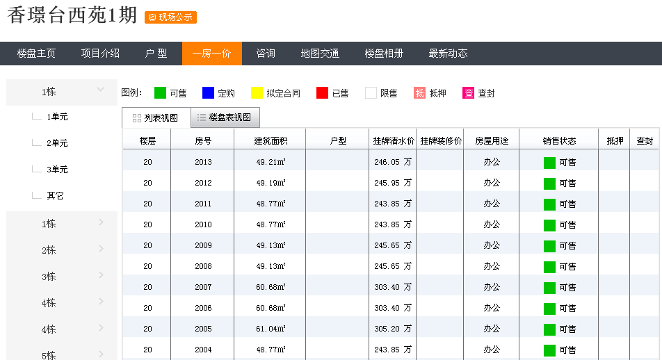Viewport: 662px width, 360px height.
Task: Click the grid icon on 列表视图
Action: (137, 118)
